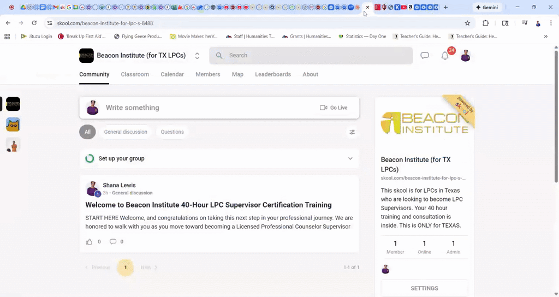
Task: Show more bookmarks with double chevron
Action: pos(546,37)
